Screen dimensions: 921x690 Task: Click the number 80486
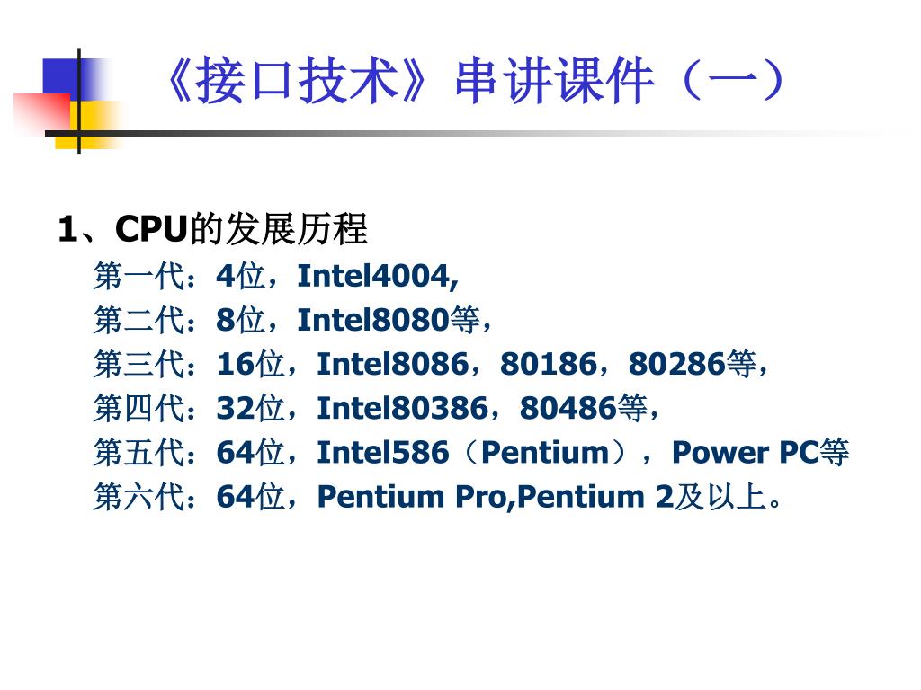tap(568, 408)
